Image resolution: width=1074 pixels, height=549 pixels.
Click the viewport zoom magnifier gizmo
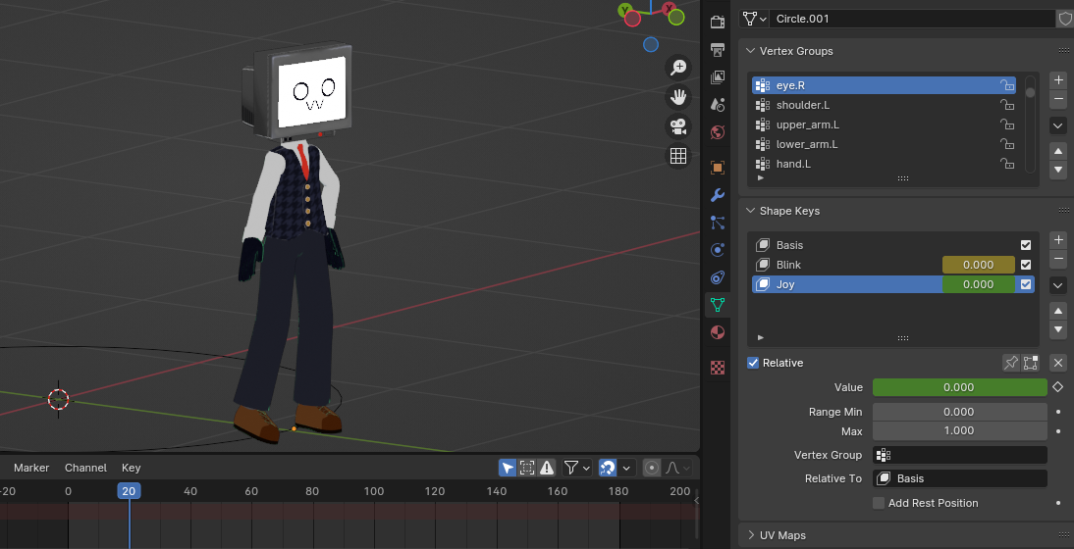pyautogui.click(x=678, y=67)
